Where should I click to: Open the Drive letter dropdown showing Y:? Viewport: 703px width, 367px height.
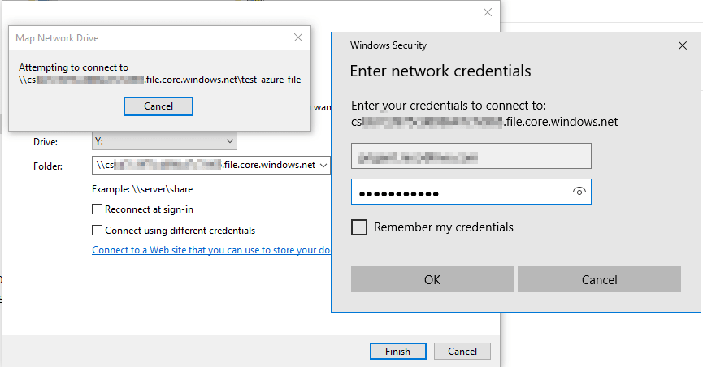tap(164, 141)
